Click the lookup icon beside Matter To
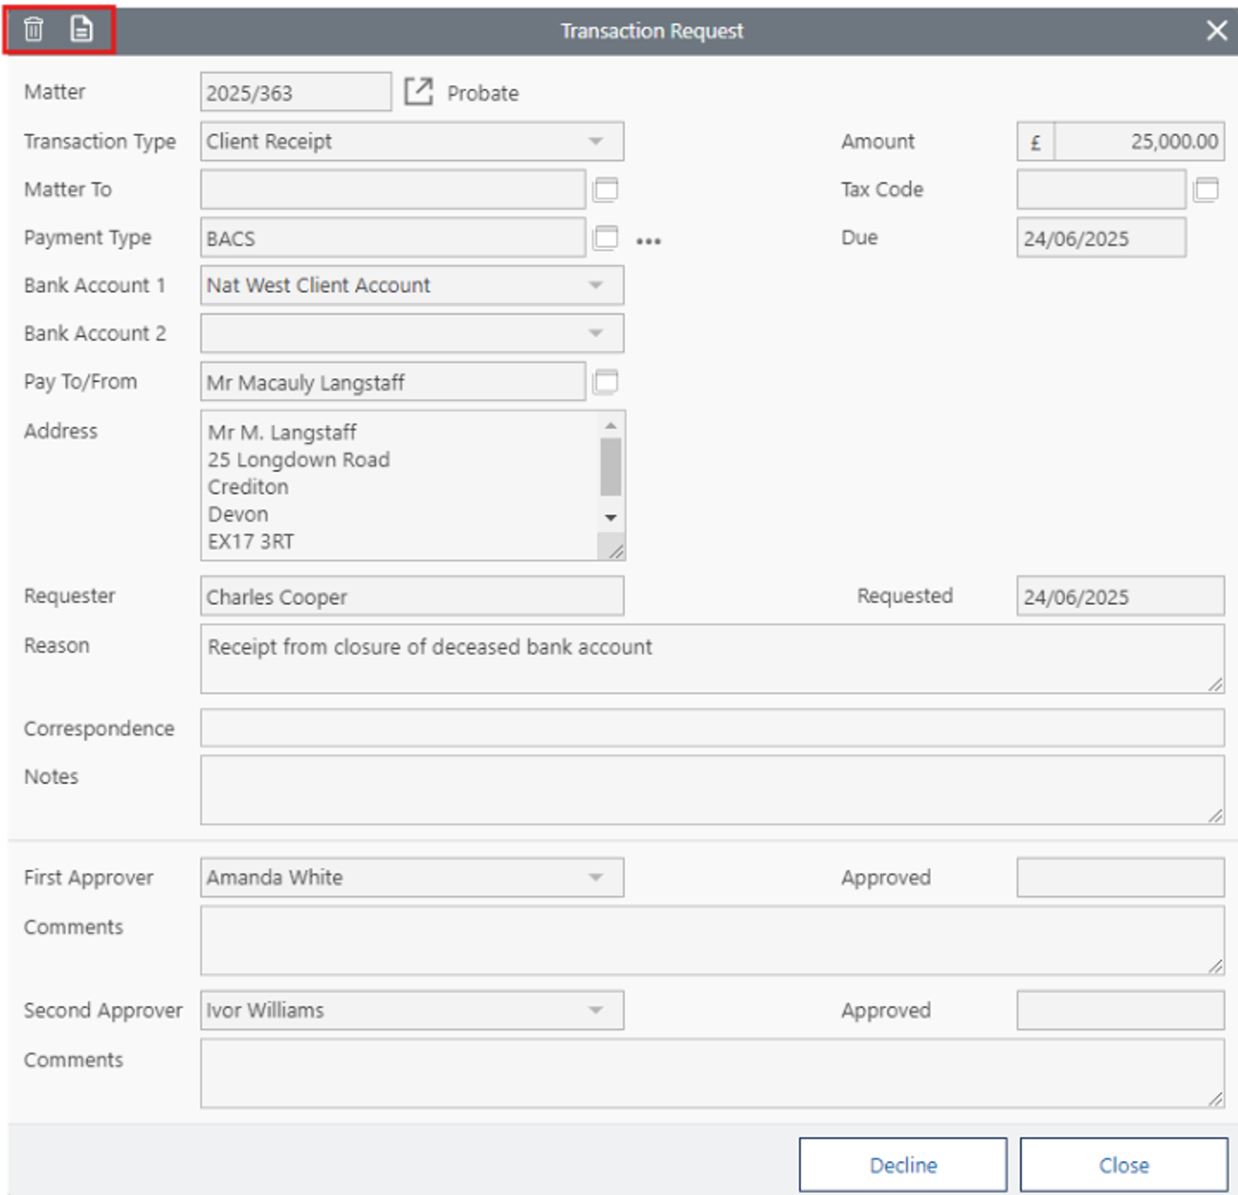 (x=606, y=190)
